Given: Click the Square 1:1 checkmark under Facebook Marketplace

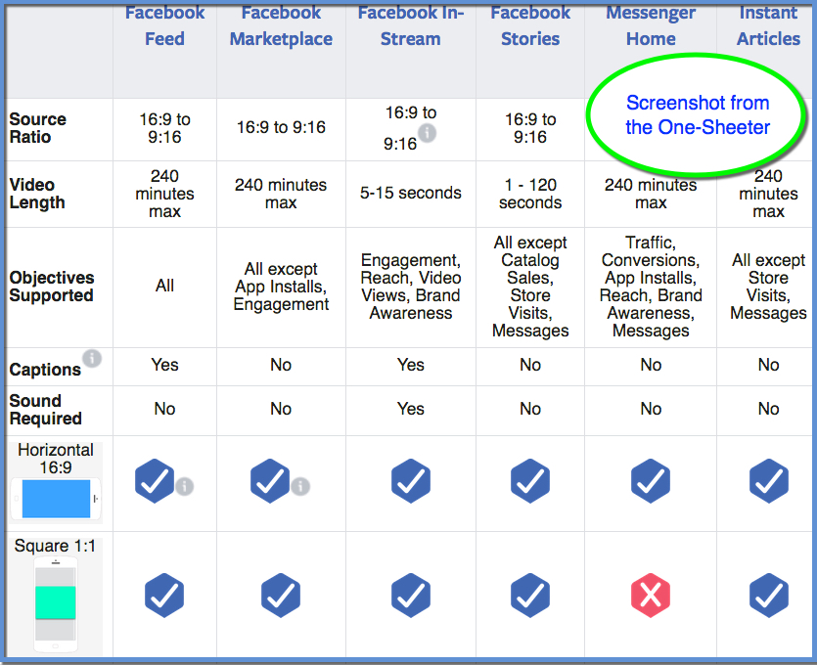Looking at the screenshot, I should [x=281, y=596].
